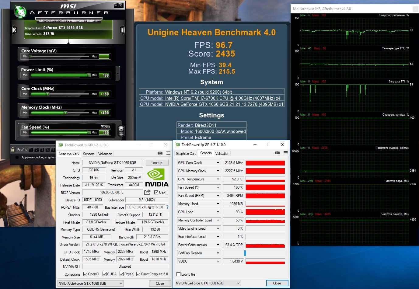Click the Power Limit slider handle
Image resolution: width=419 pixels, height=289 pixels.
point(89,75)
